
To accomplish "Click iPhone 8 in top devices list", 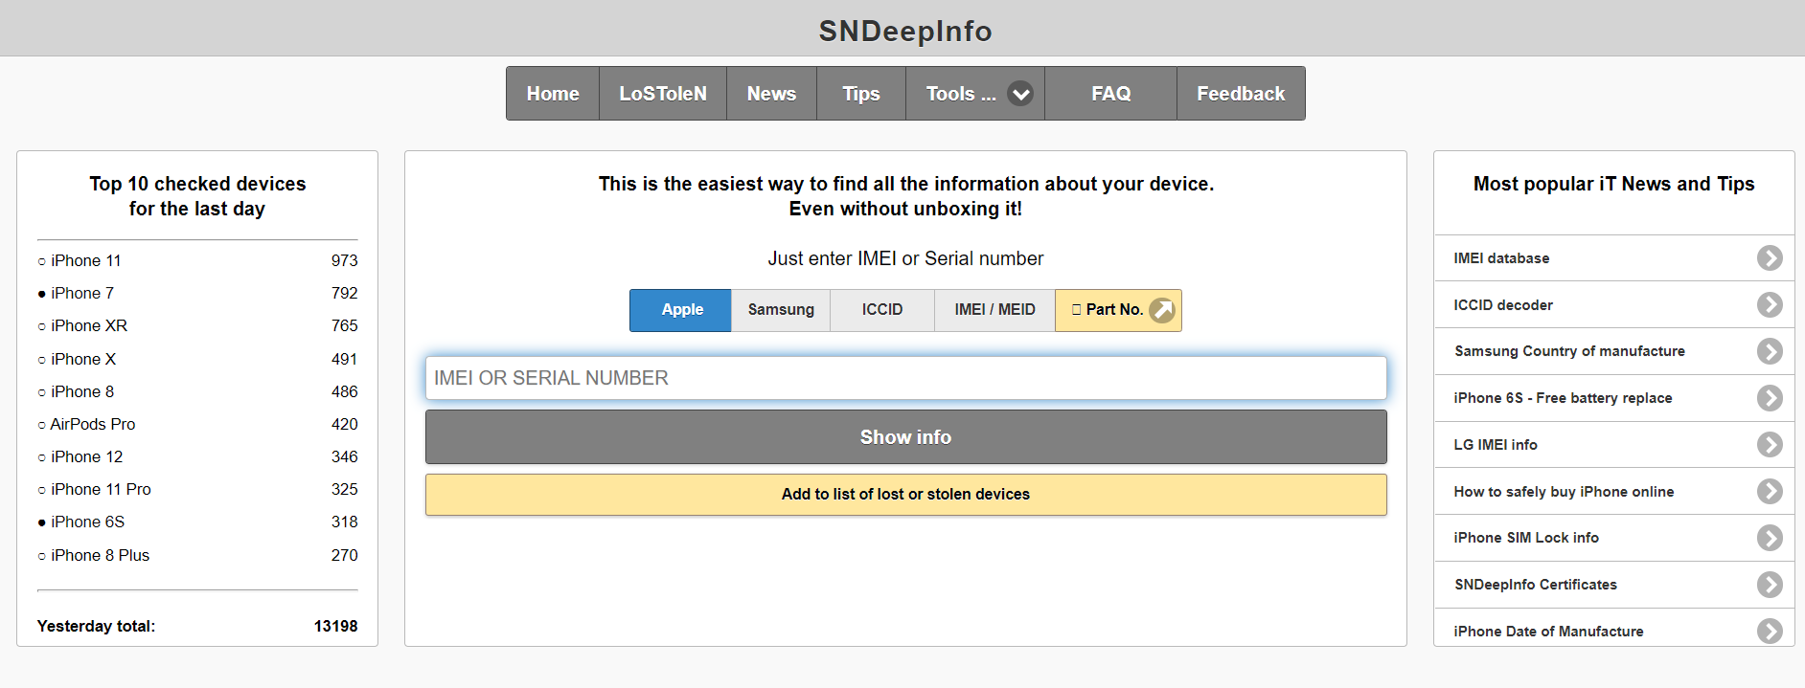I will (82, 391).
